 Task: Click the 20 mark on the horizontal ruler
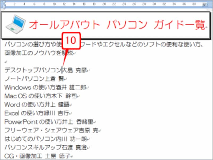pos(104,4)
